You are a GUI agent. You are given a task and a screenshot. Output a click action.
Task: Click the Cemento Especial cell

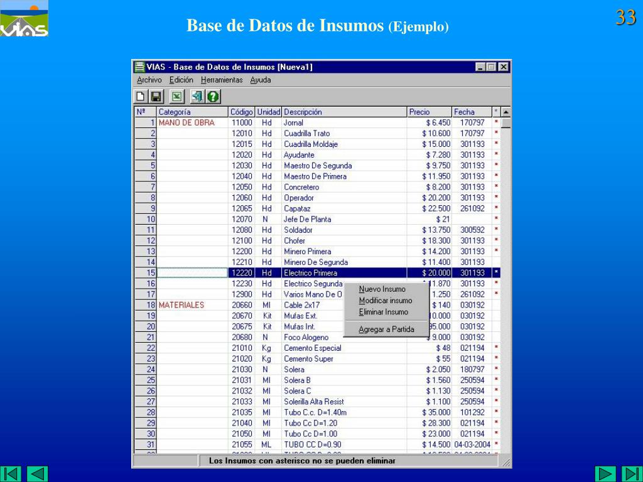(x=344, y=348)
